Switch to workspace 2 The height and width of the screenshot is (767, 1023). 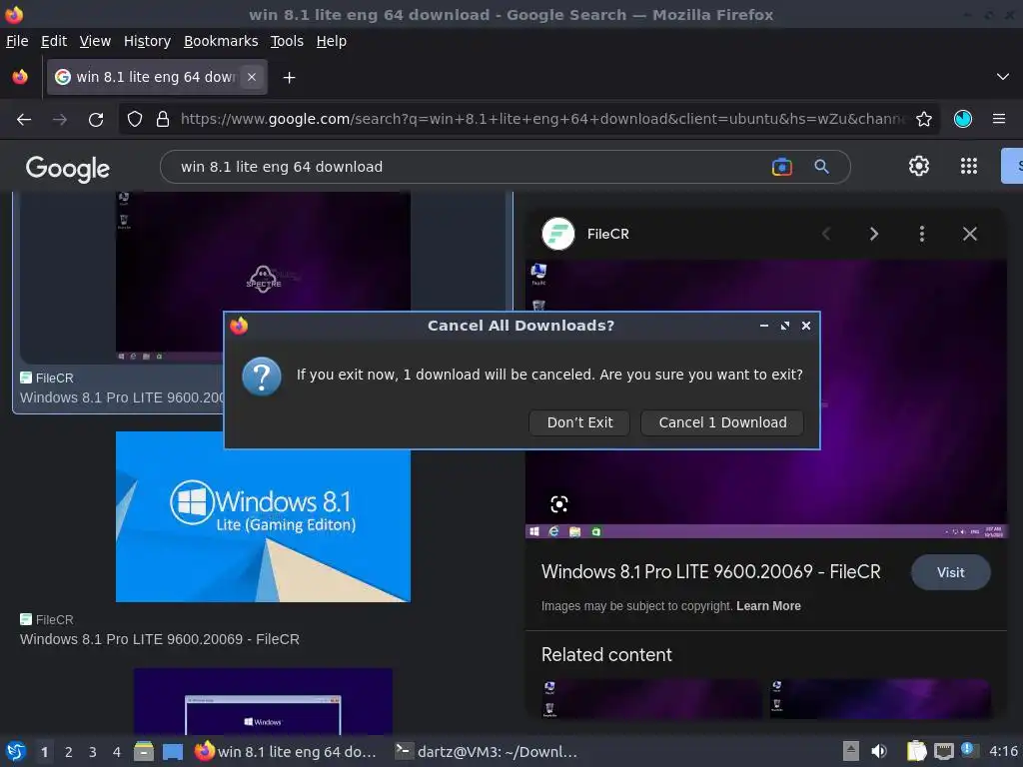[69, 752]
